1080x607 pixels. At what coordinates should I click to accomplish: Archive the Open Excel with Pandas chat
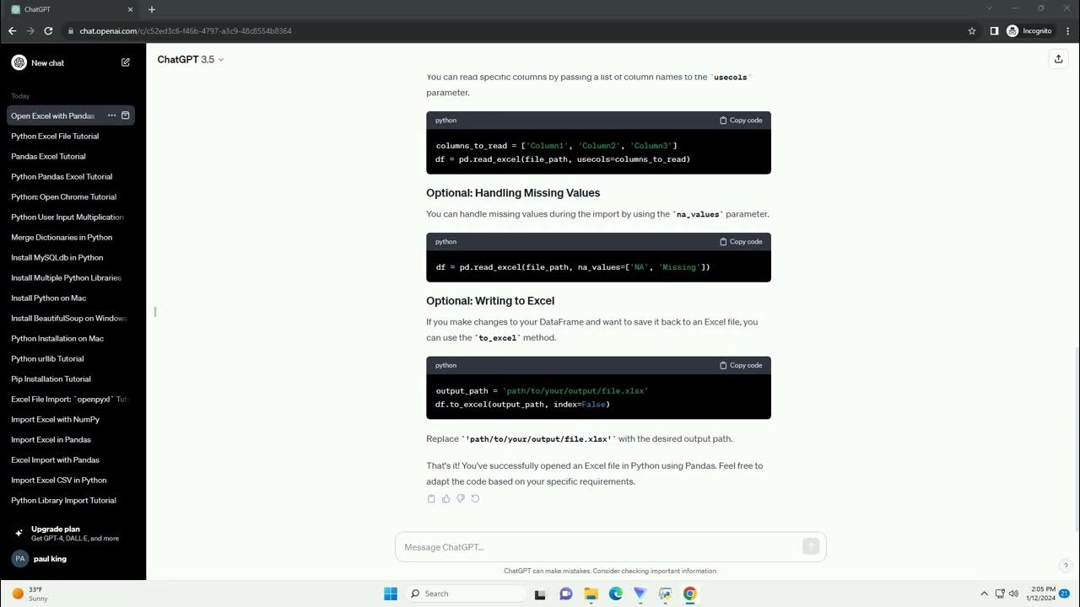coord(126,115)
